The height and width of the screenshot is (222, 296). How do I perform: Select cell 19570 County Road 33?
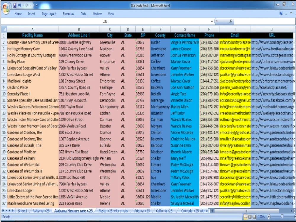(79, 88)
